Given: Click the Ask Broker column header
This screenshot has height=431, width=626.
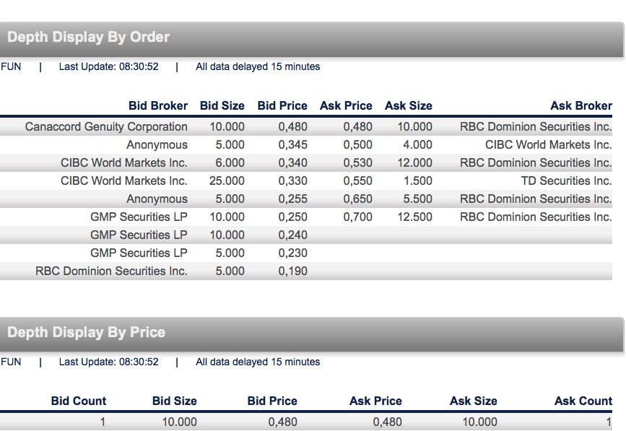Looking at the screenshot, I should pos(581,105).
